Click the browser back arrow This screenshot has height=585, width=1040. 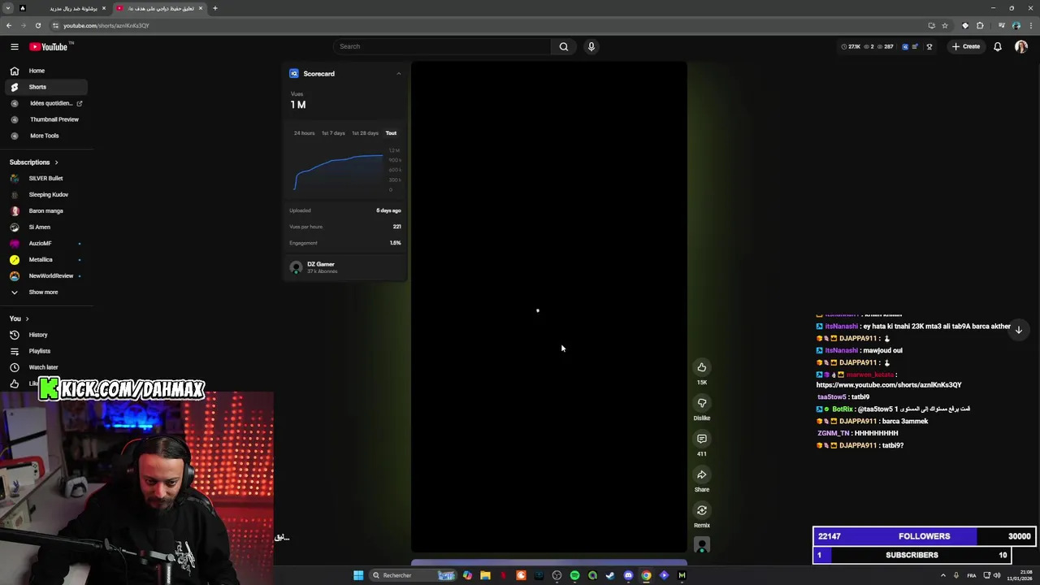tap(9, 25)
